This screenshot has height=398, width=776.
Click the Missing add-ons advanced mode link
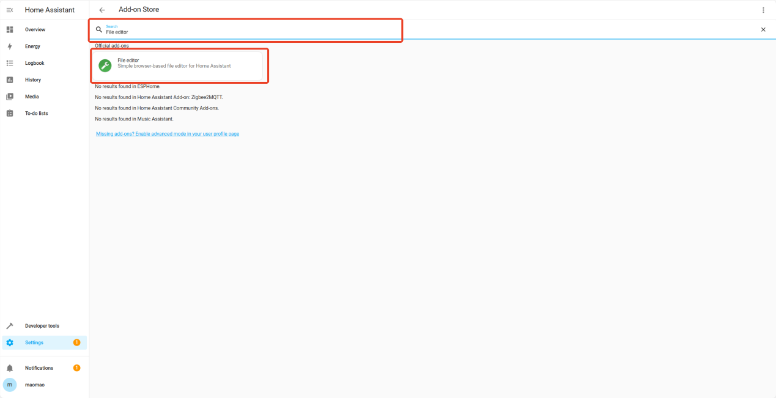click(x=168, y=134)
